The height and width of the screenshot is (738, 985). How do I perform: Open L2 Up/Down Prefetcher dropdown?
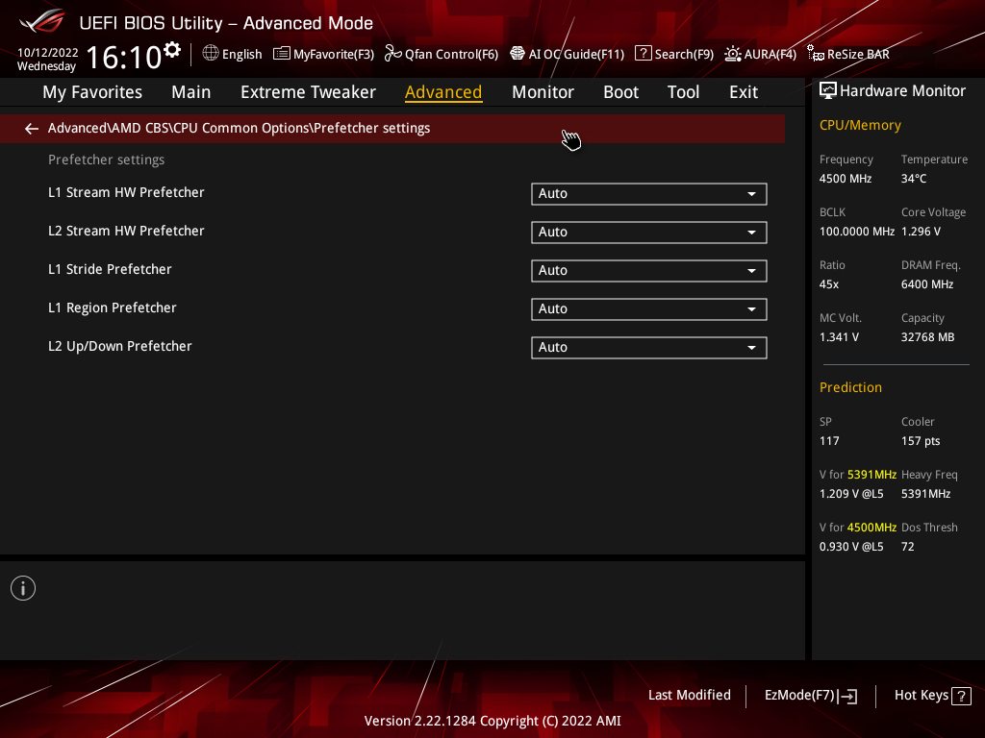(x=649, y=348)
